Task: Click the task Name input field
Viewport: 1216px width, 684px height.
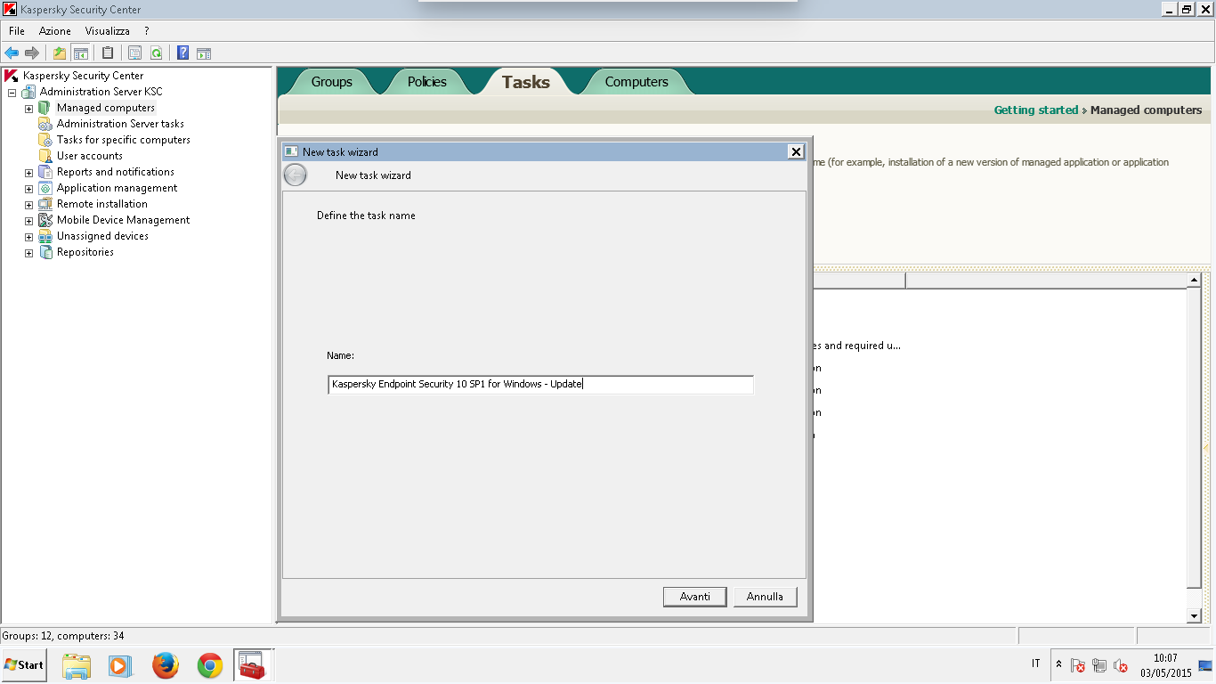Action: (540, 385)
